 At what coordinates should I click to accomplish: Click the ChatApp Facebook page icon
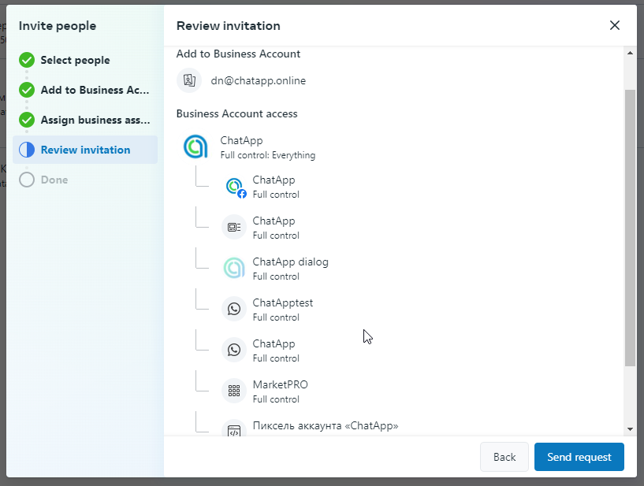234,187
